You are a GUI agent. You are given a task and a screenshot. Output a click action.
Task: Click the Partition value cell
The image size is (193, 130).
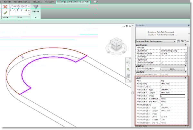(173, 48)
